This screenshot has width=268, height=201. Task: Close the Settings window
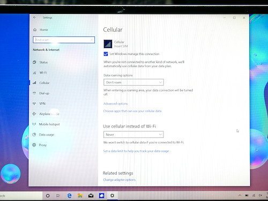click(x=244, y=18)
